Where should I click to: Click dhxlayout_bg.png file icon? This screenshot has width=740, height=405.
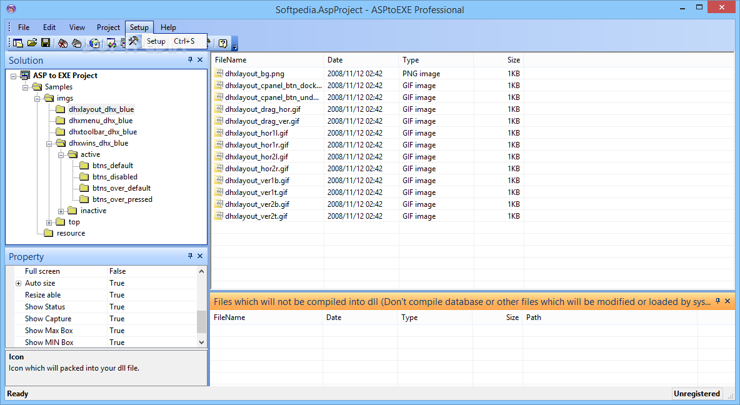[219, 73]
